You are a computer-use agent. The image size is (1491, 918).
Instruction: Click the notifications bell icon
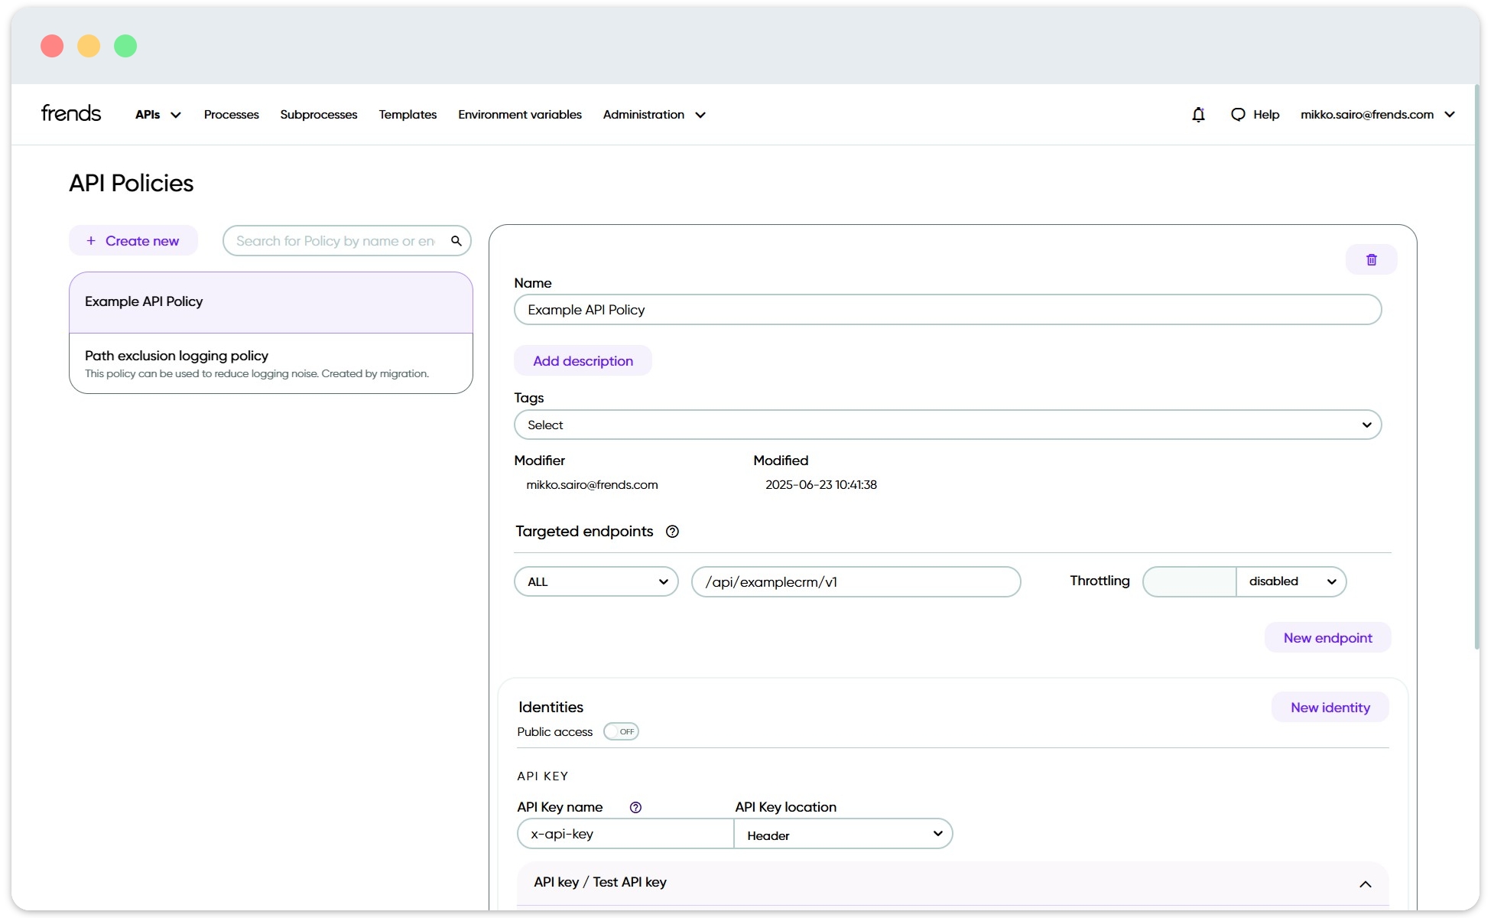[x=1198, y=115]
